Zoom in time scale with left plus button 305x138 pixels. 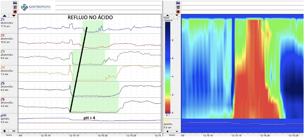5,131
